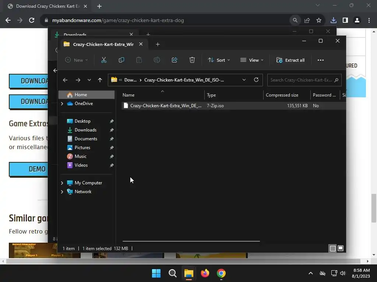Screen dimensions: 377x282
Task: Click the taskbar clock 8:58 AM
Action: [362, 270]
